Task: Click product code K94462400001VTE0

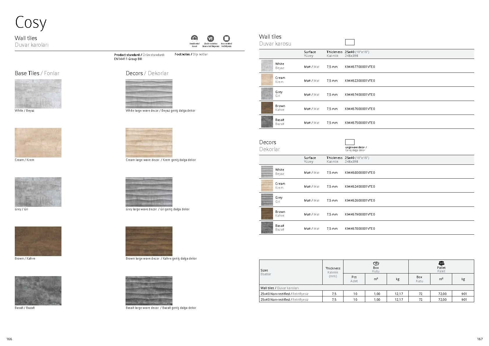Action: (360, 186)
